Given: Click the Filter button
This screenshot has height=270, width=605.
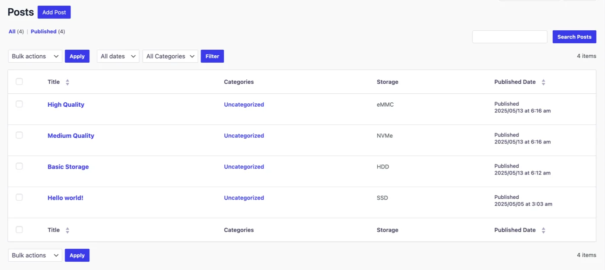Looking at the screenshot, I should (x=212, y=56).
